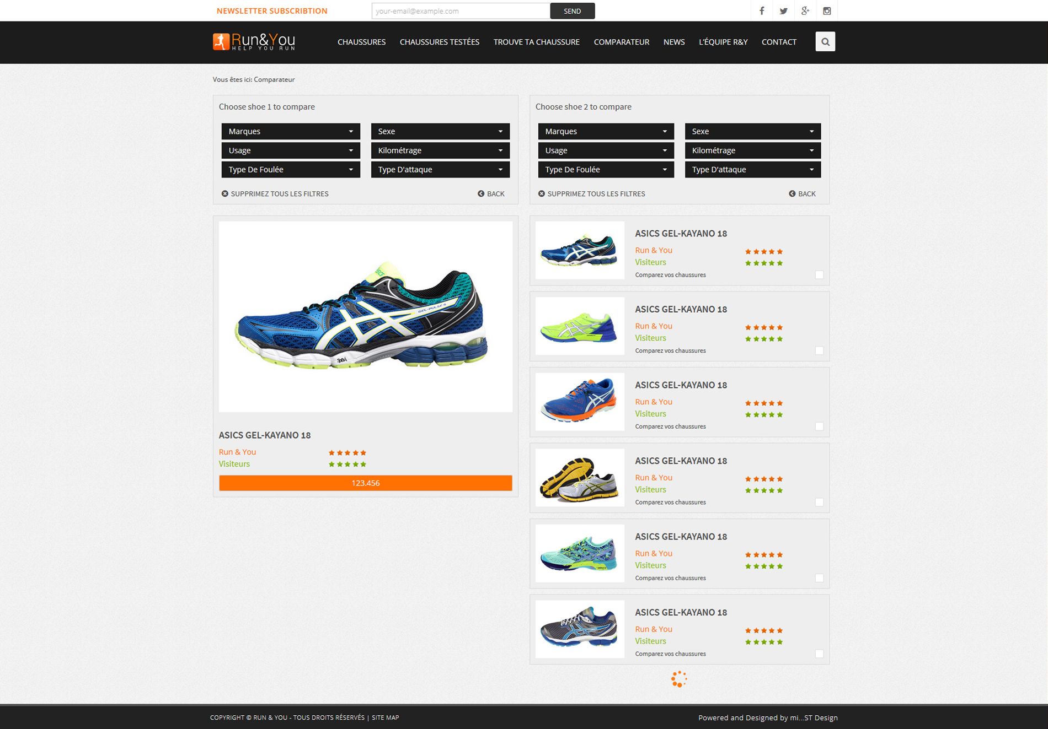This screenshot has height=729, width=1048.
Task: Open the Contact menu item
Action: pyautogui.click(x=779, y=42)
